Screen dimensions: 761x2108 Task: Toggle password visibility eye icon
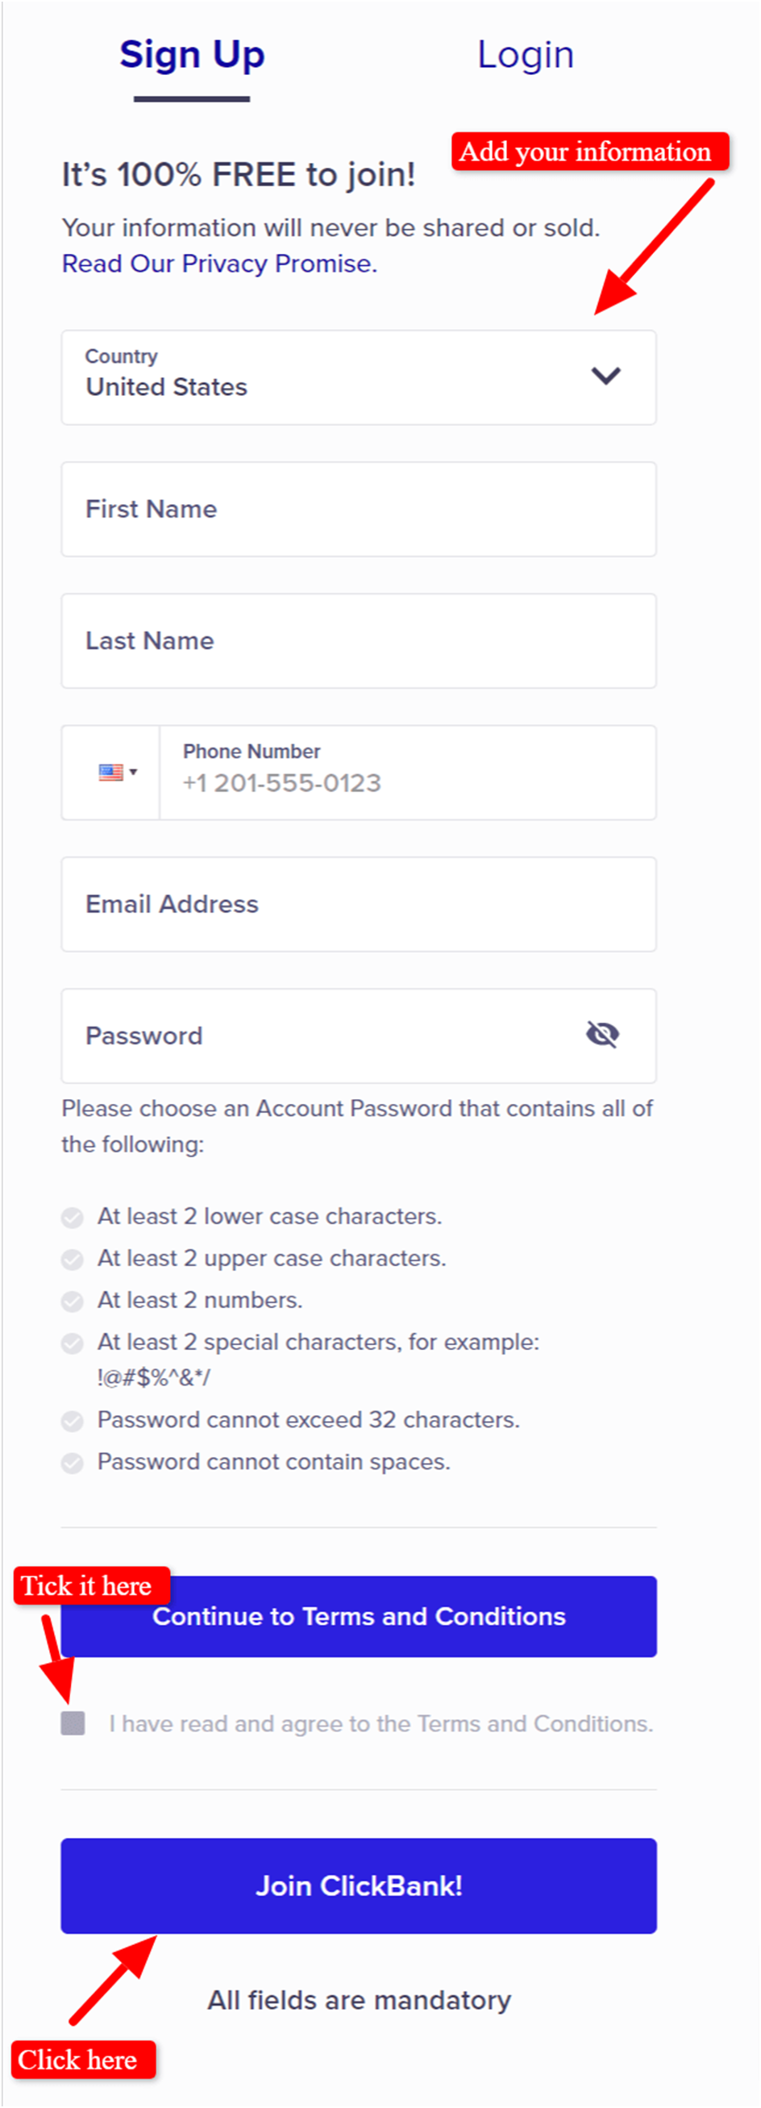click(x=602, y=1035)
